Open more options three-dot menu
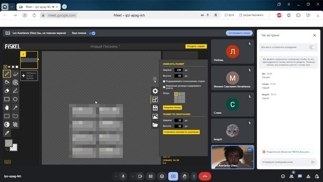 [x=194, y=176]
